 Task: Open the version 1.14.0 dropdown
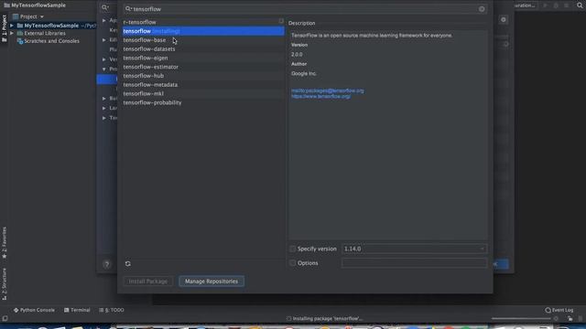(414, 249)
